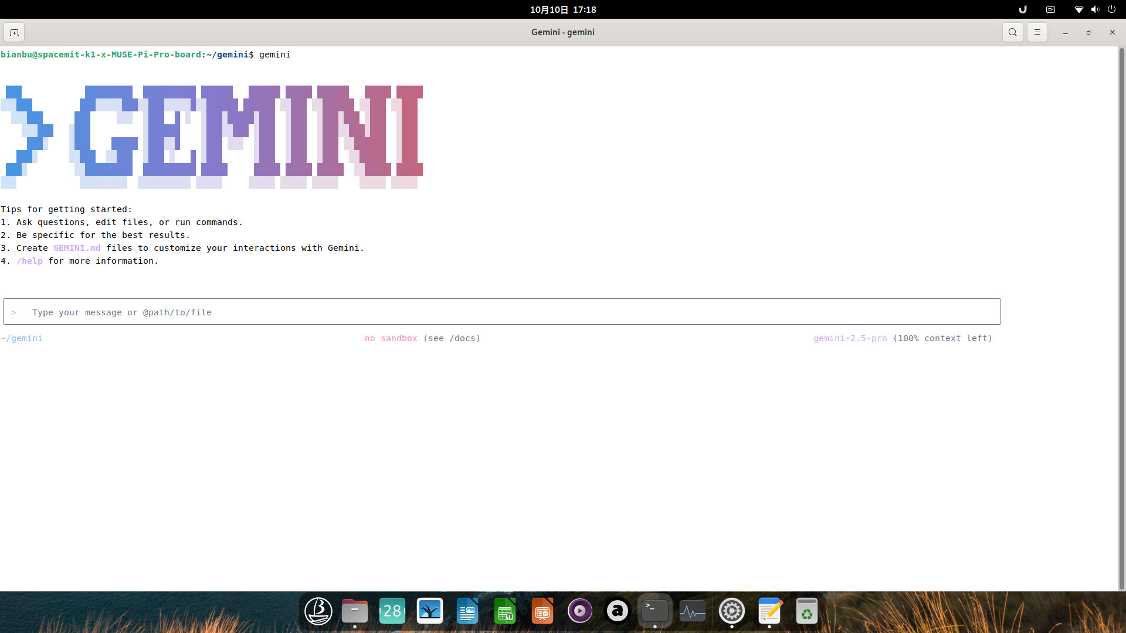Click the vertical terminal scrollbar
Viewport: 1126px width, 633px height.
click(1121, 316)
